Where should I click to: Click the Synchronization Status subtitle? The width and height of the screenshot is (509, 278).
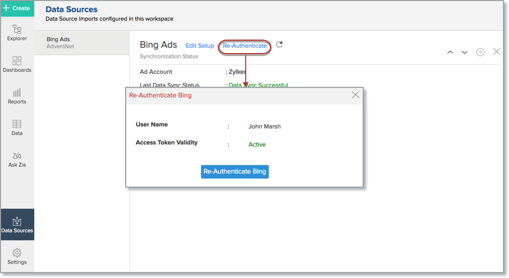point(169,56)
